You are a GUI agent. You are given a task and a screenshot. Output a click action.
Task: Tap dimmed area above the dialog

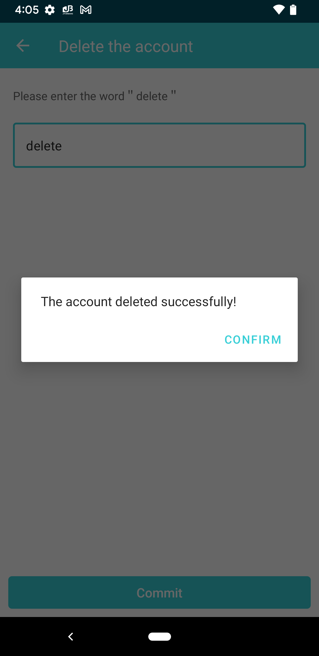point(159,222)
